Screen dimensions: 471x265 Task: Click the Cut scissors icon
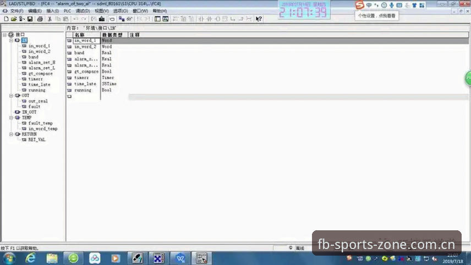click(50, 19)
